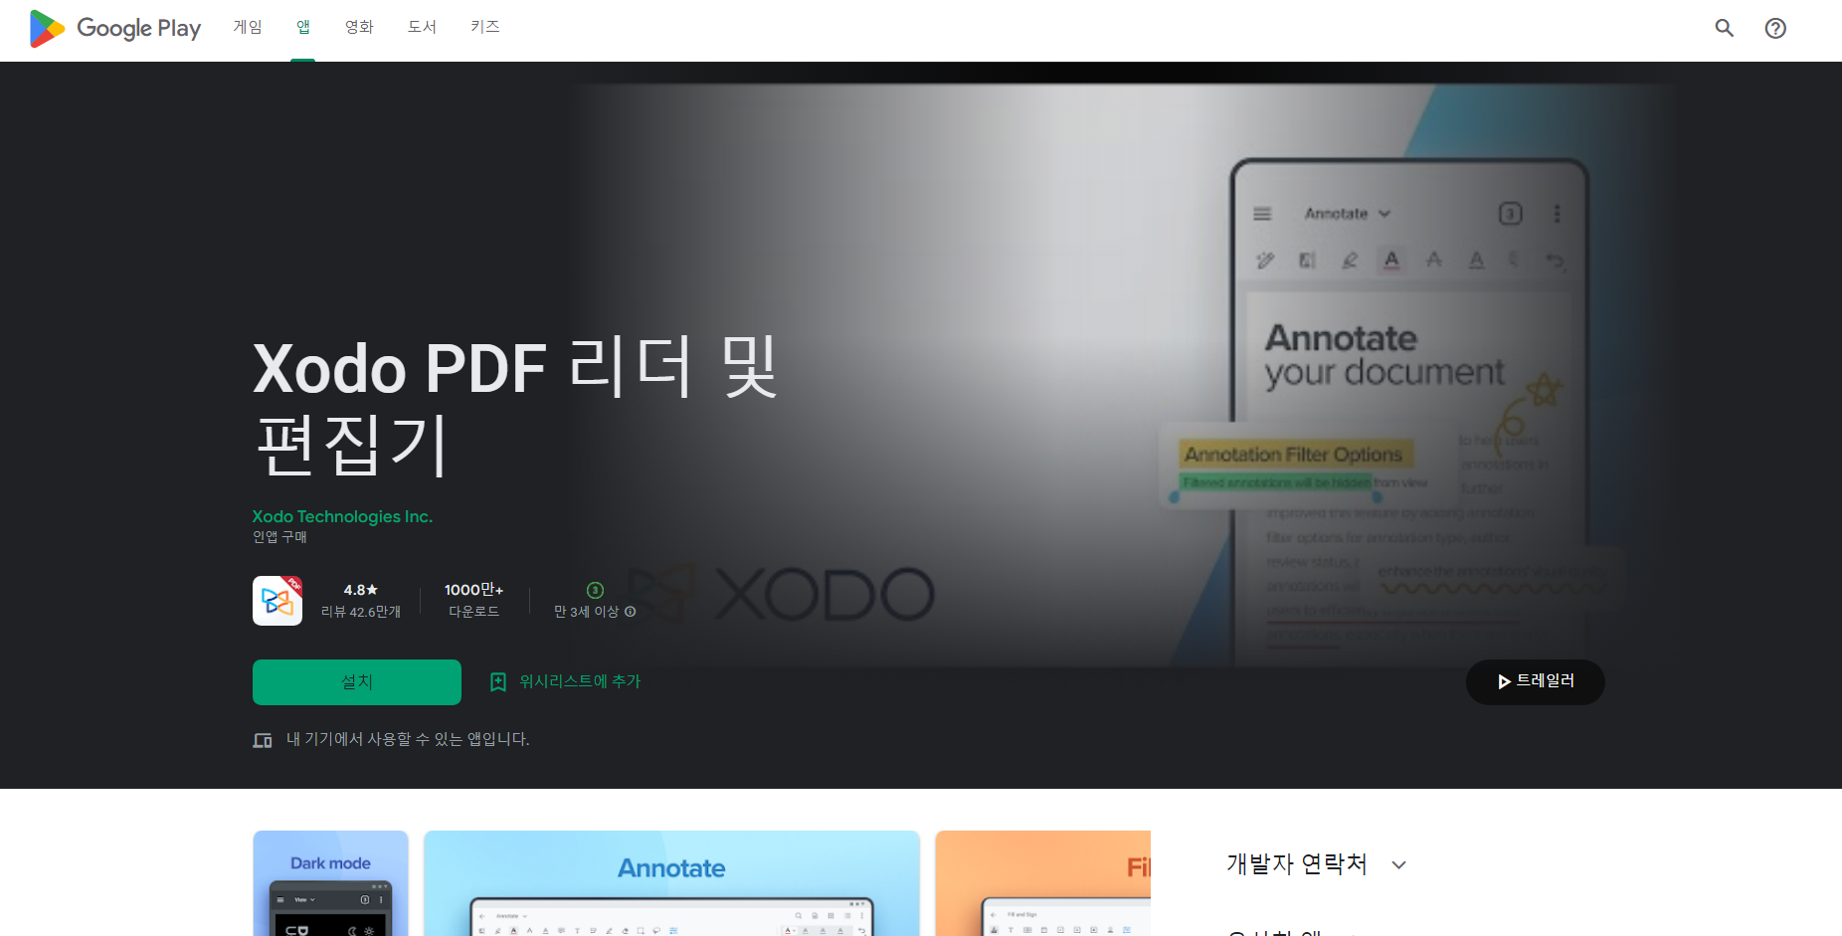Open content rating info icon
1842x936 pixels.
pyautogui.click(x=633, y=612)
